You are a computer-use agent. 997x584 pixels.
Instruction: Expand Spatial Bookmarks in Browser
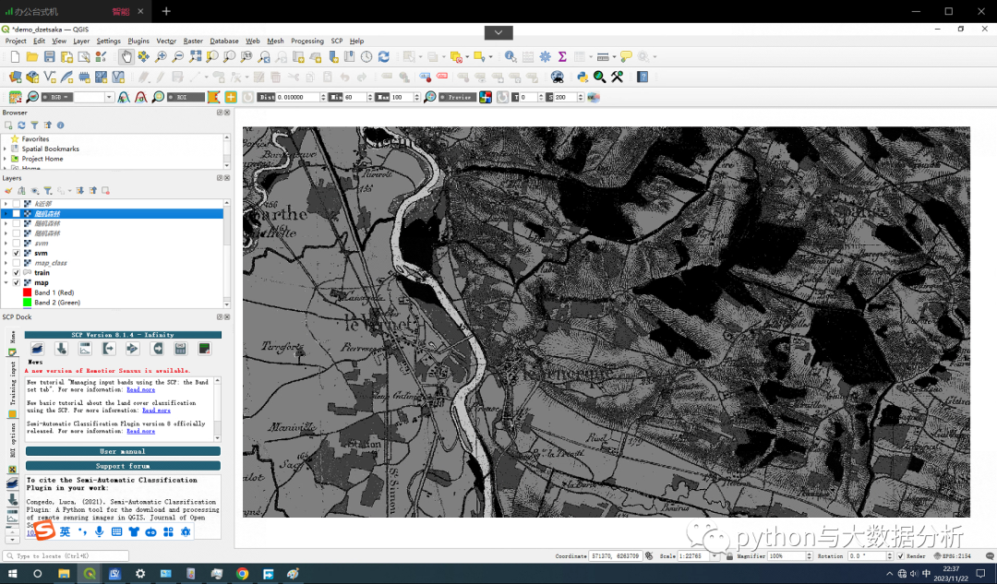tap(6, 149)
